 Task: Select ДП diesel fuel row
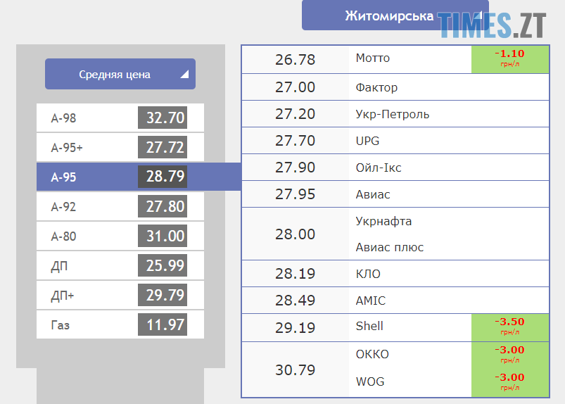120,265
